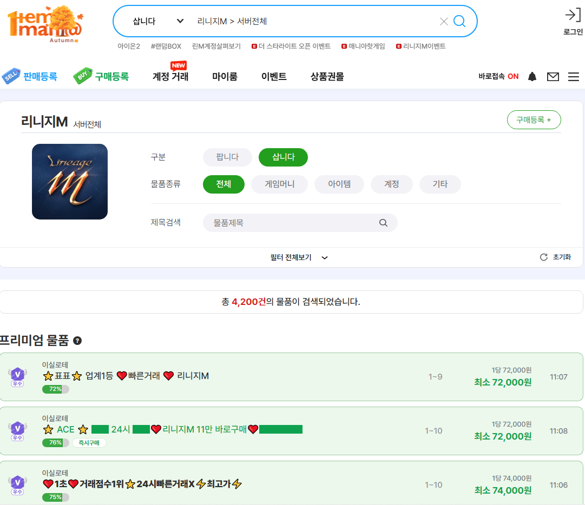
Task: Click the 프리미엄 물품 help question icon
Action: pos(77,341)
